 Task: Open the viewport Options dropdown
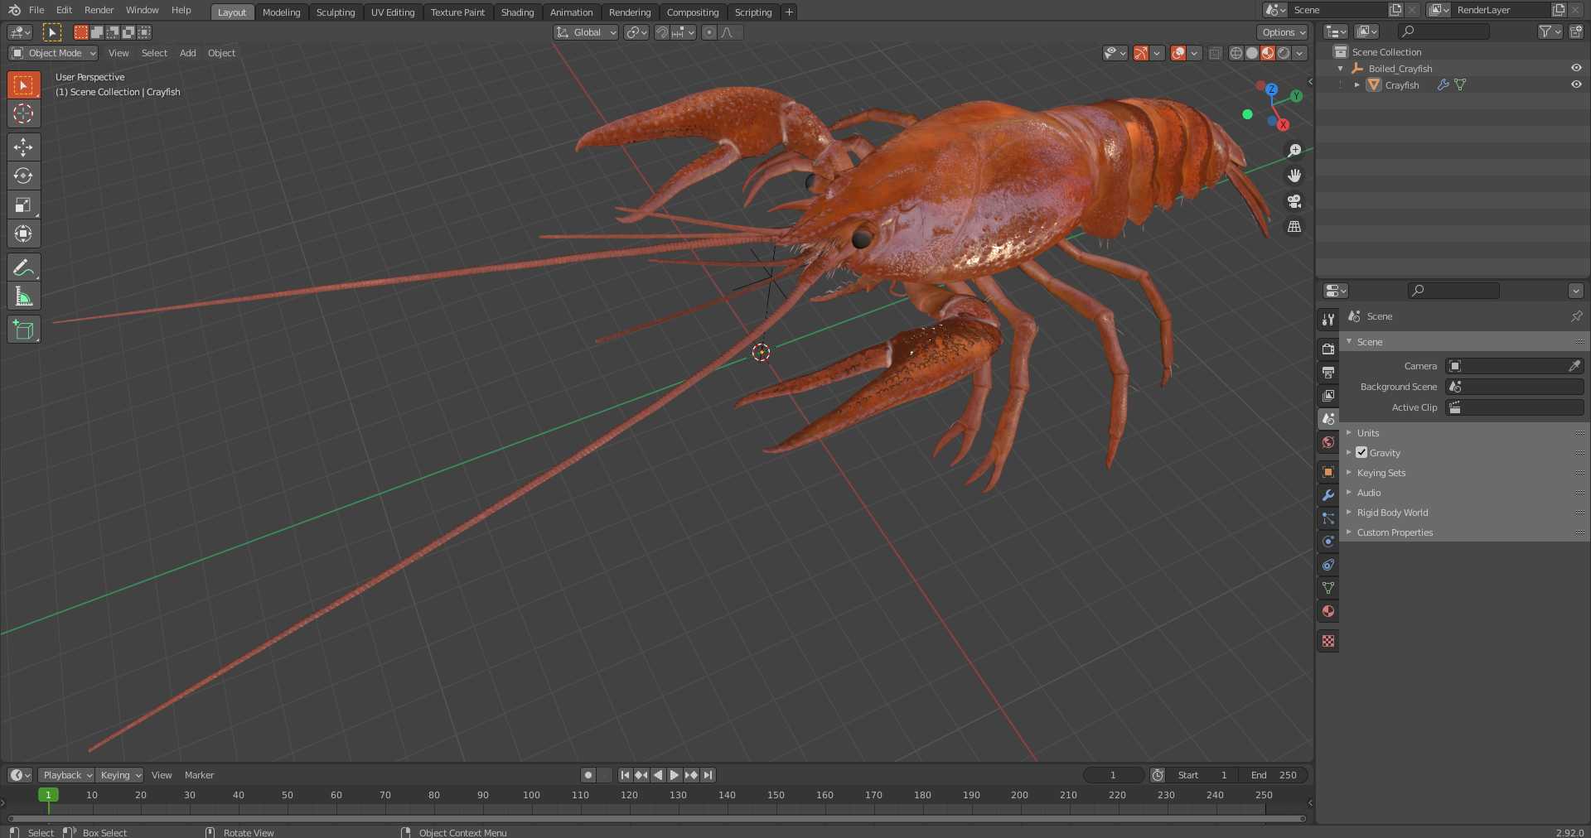click(x=1283, y=32)
